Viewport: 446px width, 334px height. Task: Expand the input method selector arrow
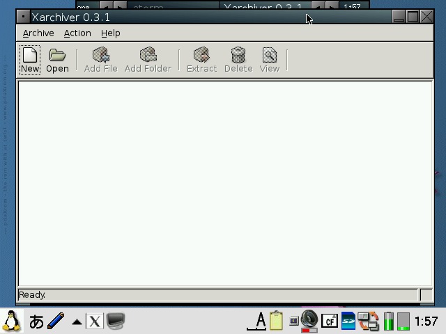pos(77,322)
